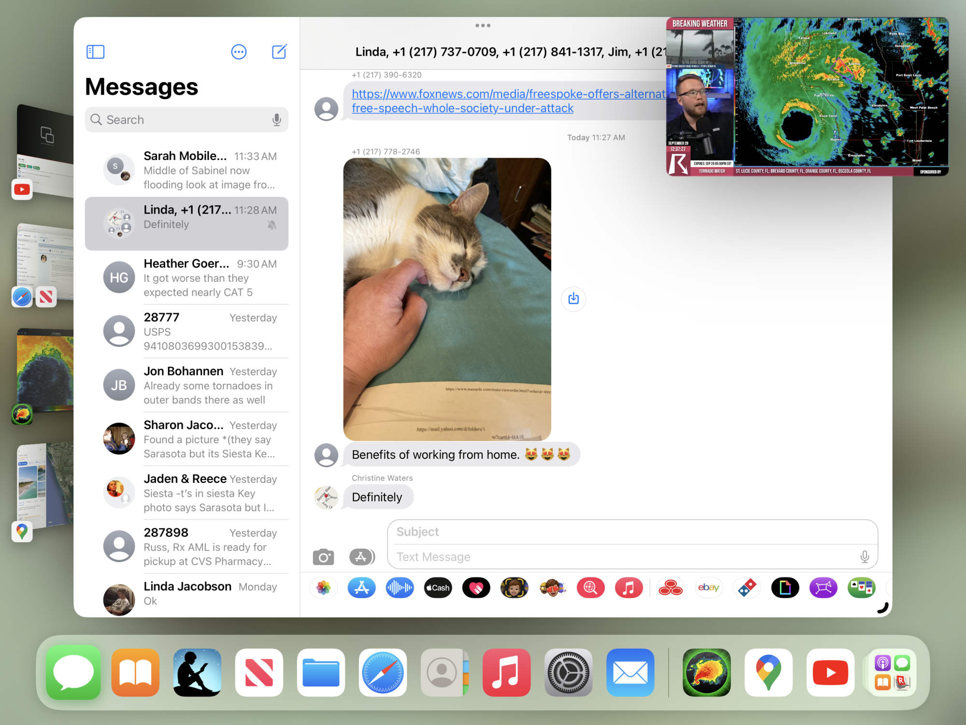This screenshot has height=725, width=966.
Task: Open the multitasking three-dots control at top
Action: coord(483,26)
